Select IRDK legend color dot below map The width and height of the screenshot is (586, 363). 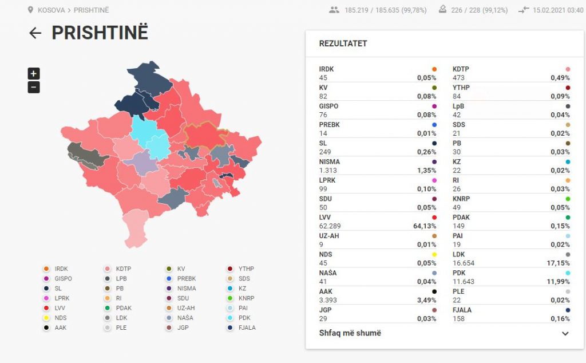[x=46, y=269]
